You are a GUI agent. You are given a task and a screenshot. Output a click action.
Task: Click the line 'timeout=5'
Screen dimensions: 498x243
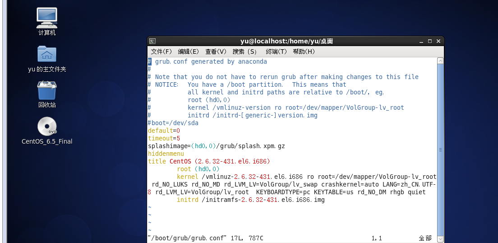click(164, 138)
